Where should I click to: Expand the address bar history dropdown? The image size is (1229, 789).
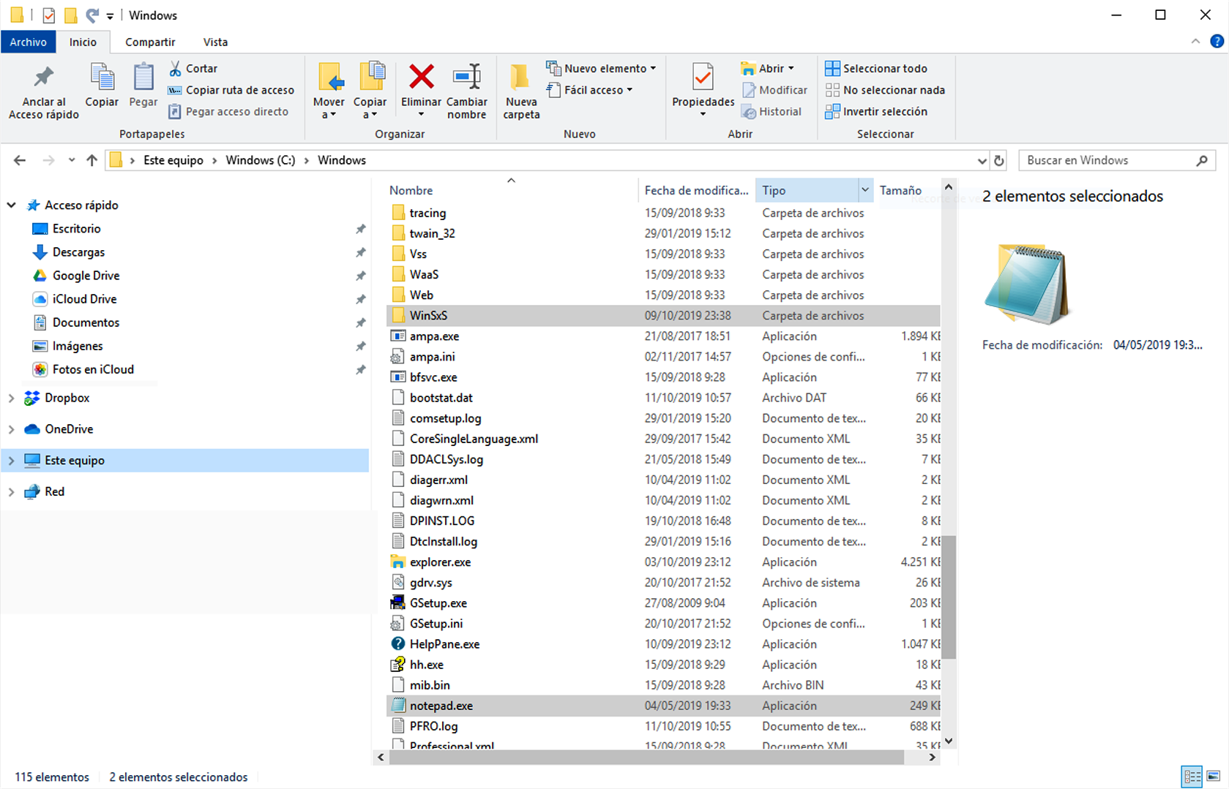point(982,160)
